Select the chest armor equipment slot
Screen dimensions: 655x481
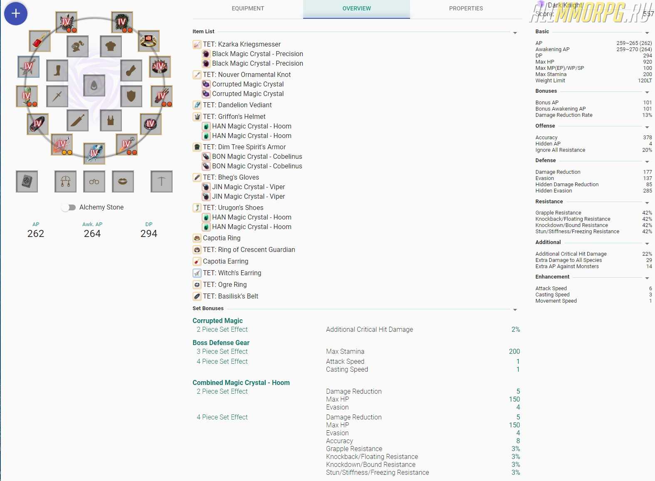(111, 46)
